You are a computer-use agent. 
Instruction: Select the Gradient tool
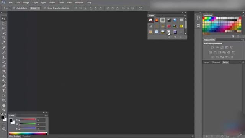tap(3, 71)
